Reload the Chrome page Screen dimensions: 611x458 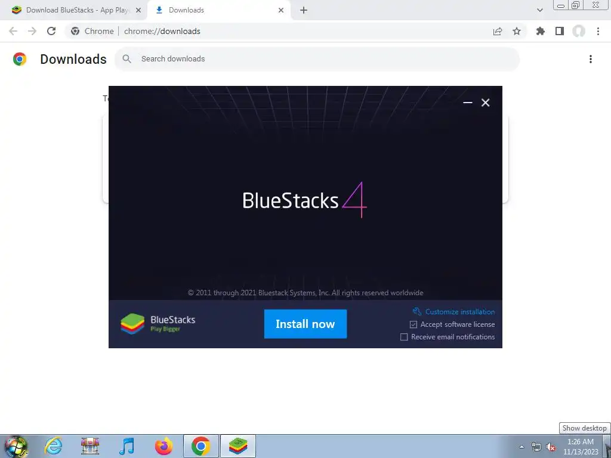(x=51, y=31)
